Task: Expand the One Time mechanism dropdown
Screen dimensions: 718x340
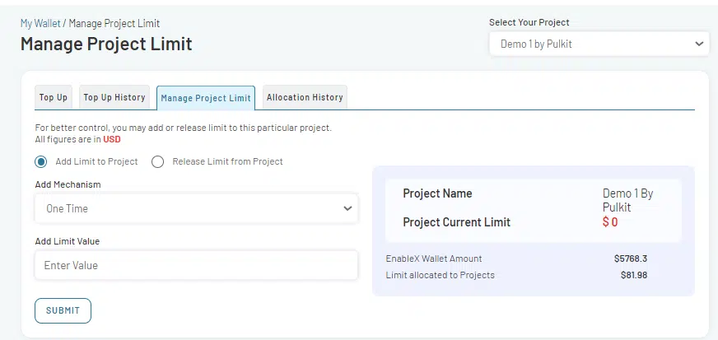Action: 196,208
